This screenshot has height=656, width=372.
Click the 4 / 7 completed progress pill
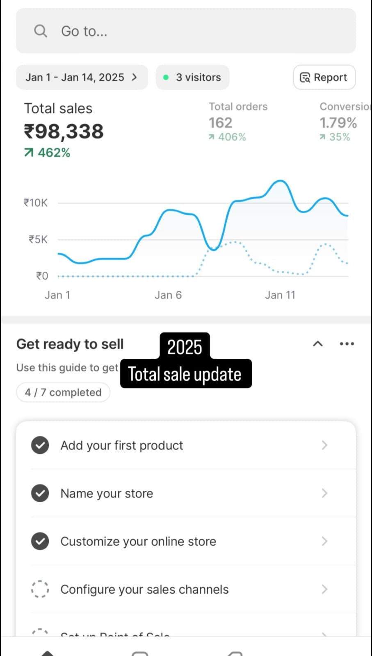pos(63,392)
